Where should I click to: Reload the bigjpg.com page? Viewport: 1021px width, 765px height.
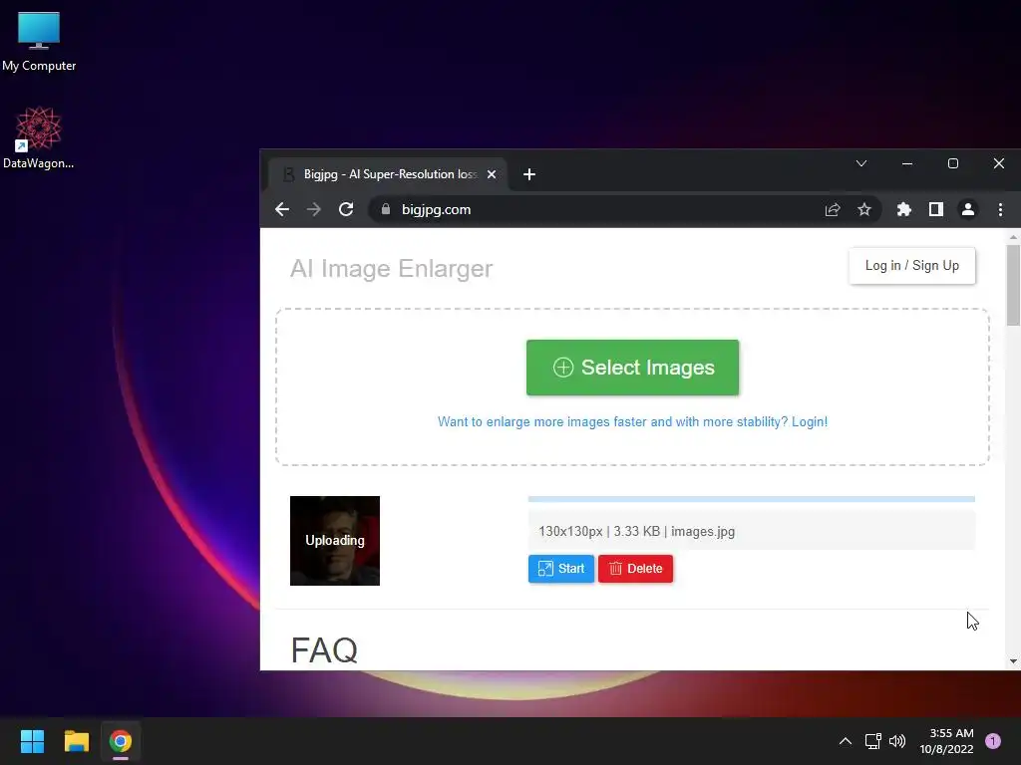click(x=346, y=209)
